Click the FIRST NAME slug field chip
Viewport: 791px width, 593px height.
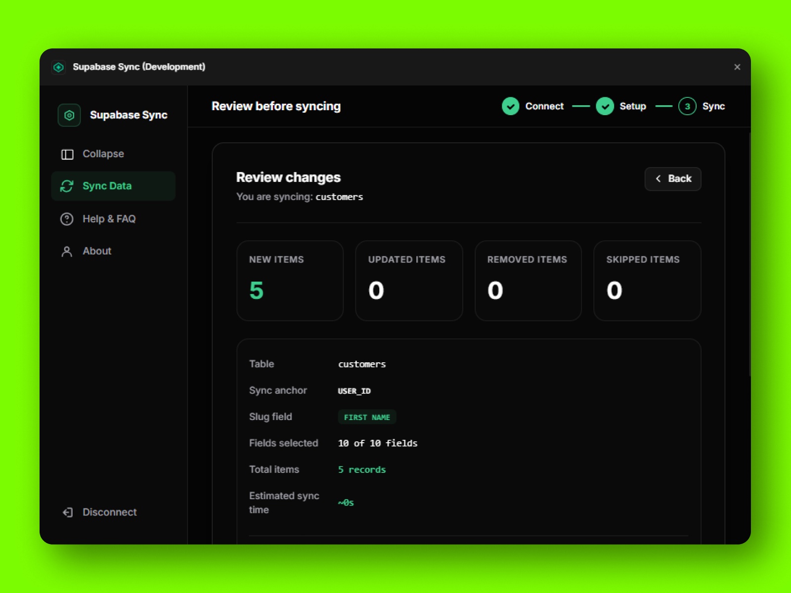(367, 417)
